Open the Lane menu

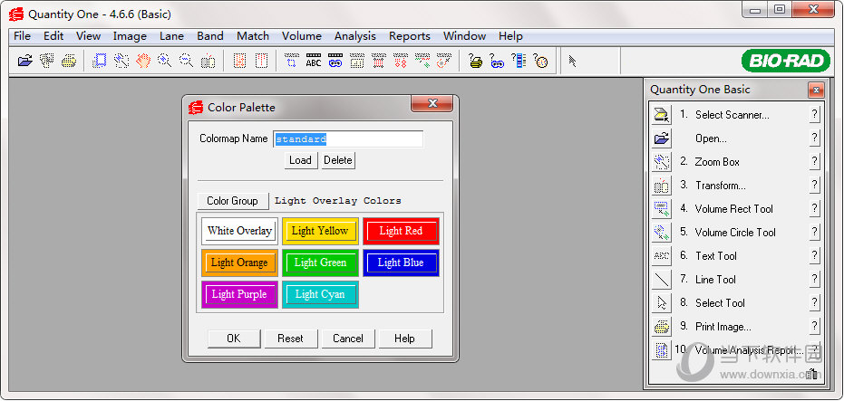(x=171, y=36)
